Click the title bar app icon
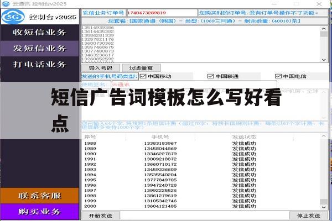 coord(6,4)
